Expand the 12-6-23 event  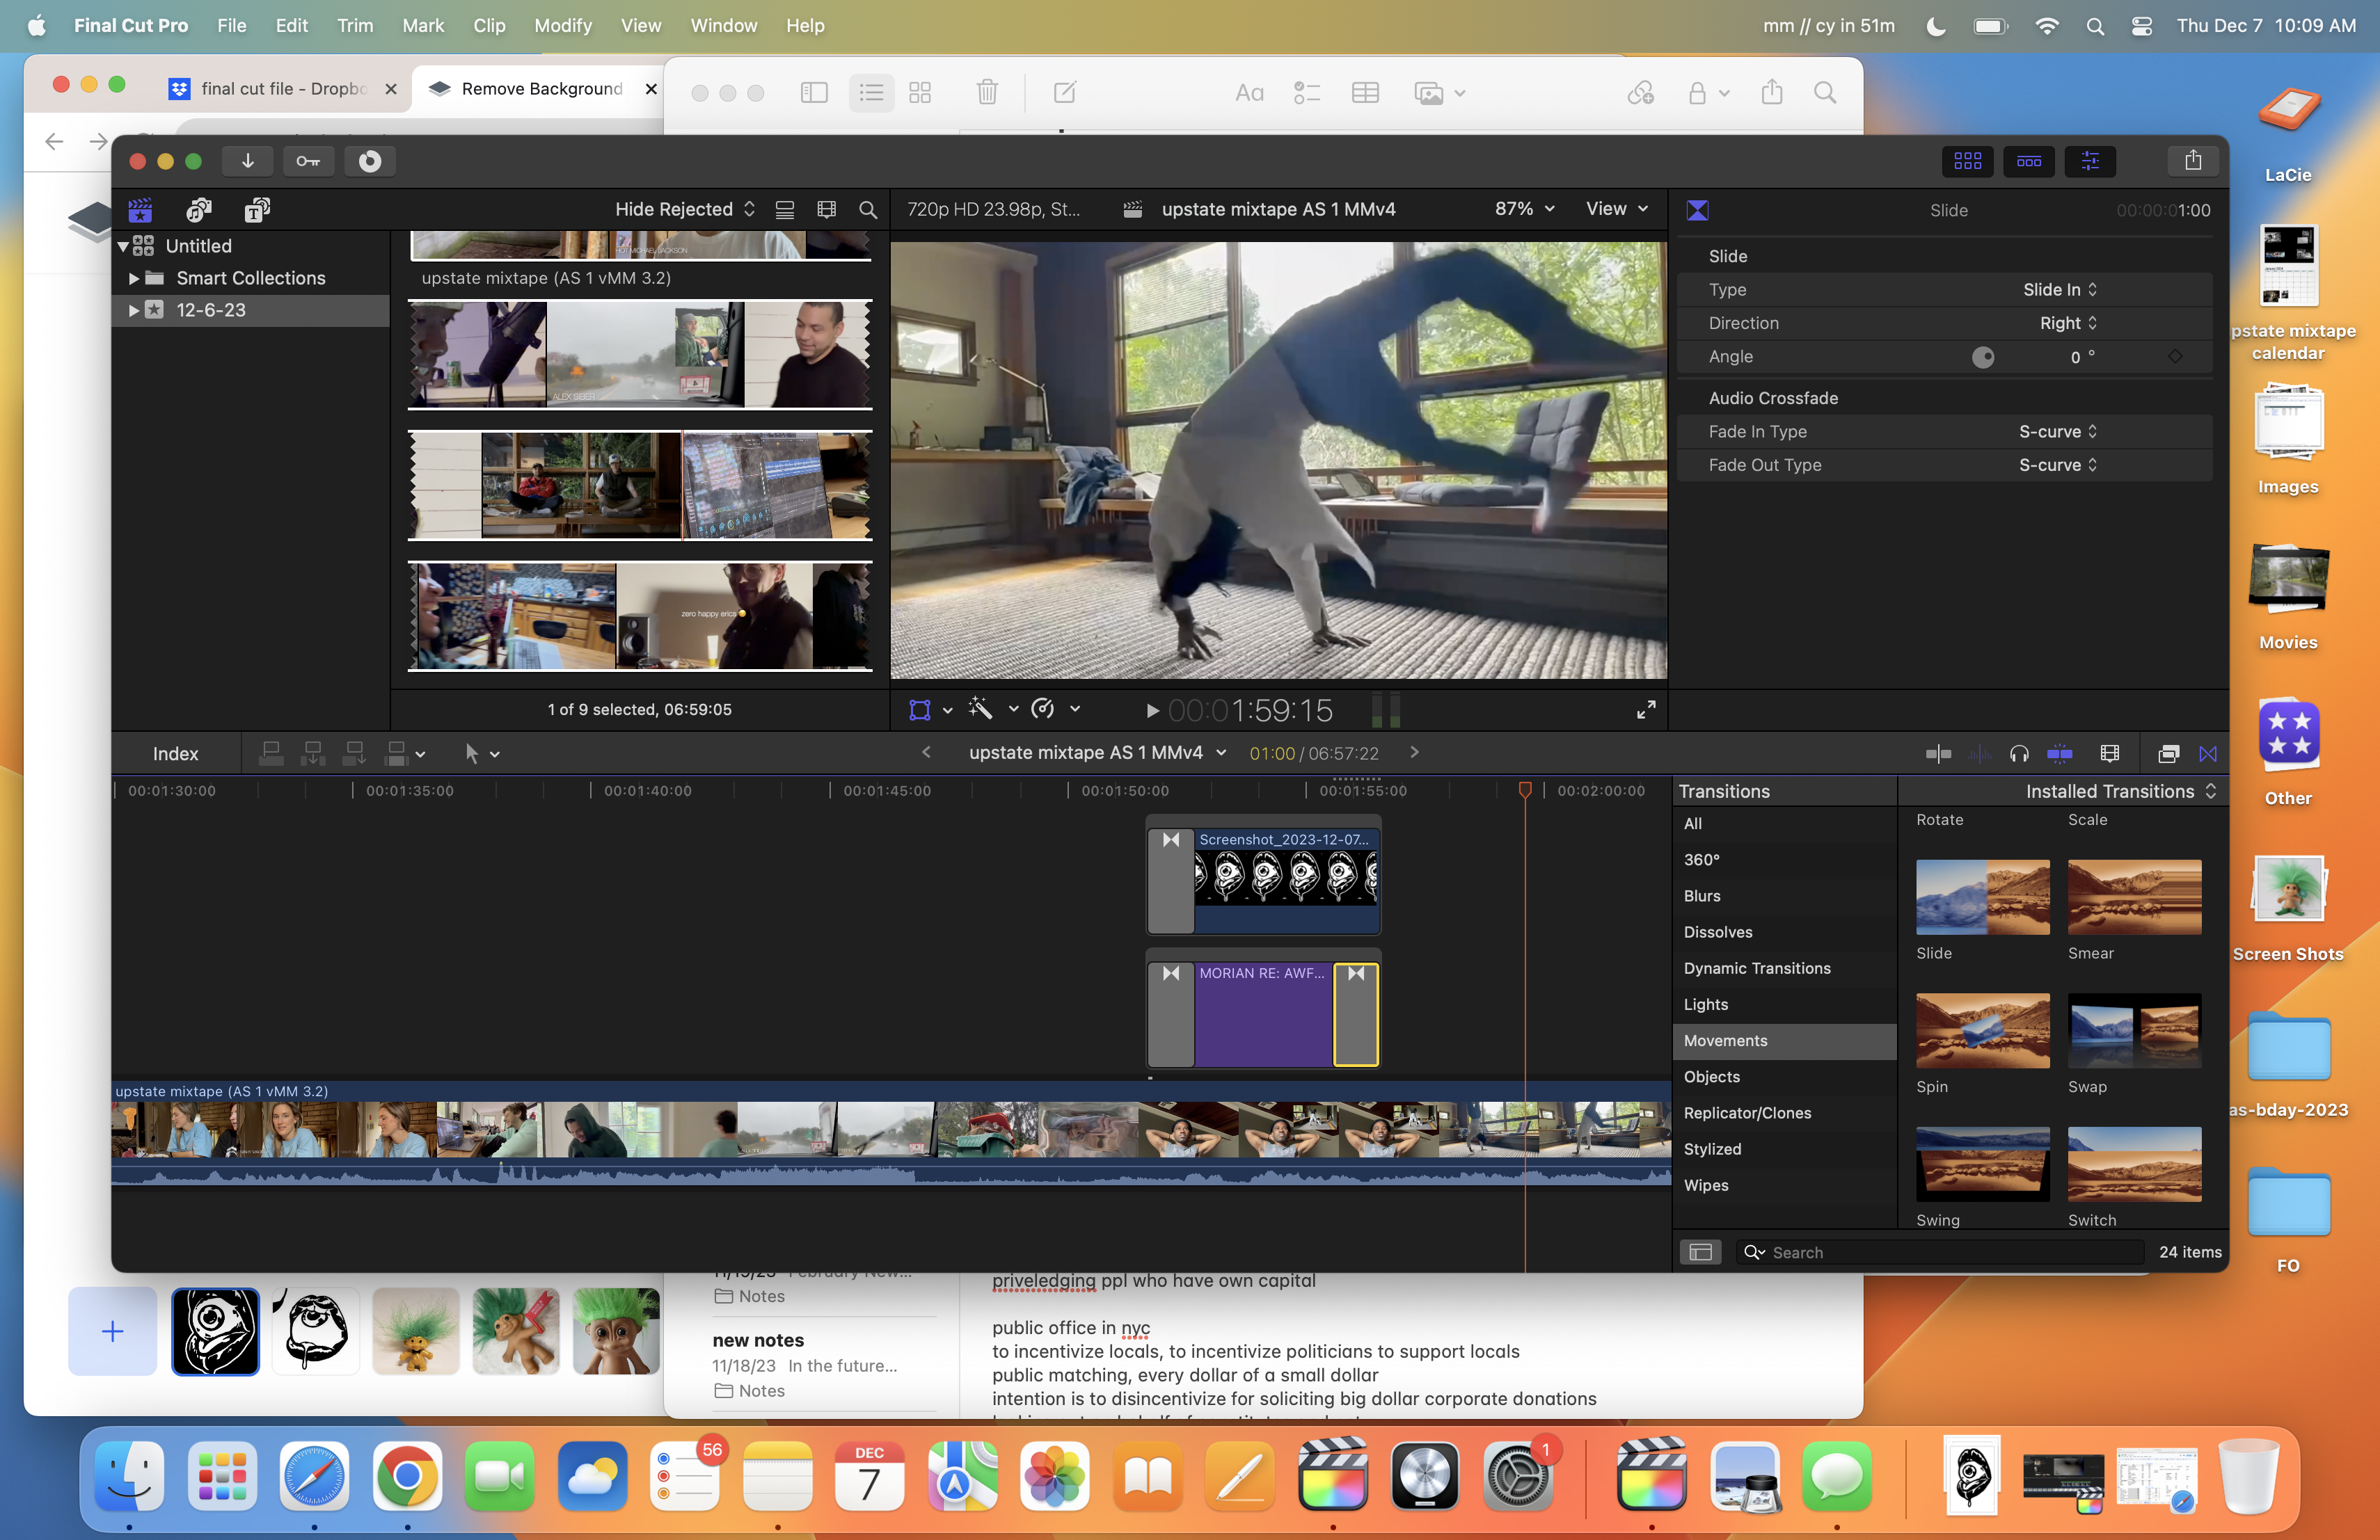[x=133, y=310]
